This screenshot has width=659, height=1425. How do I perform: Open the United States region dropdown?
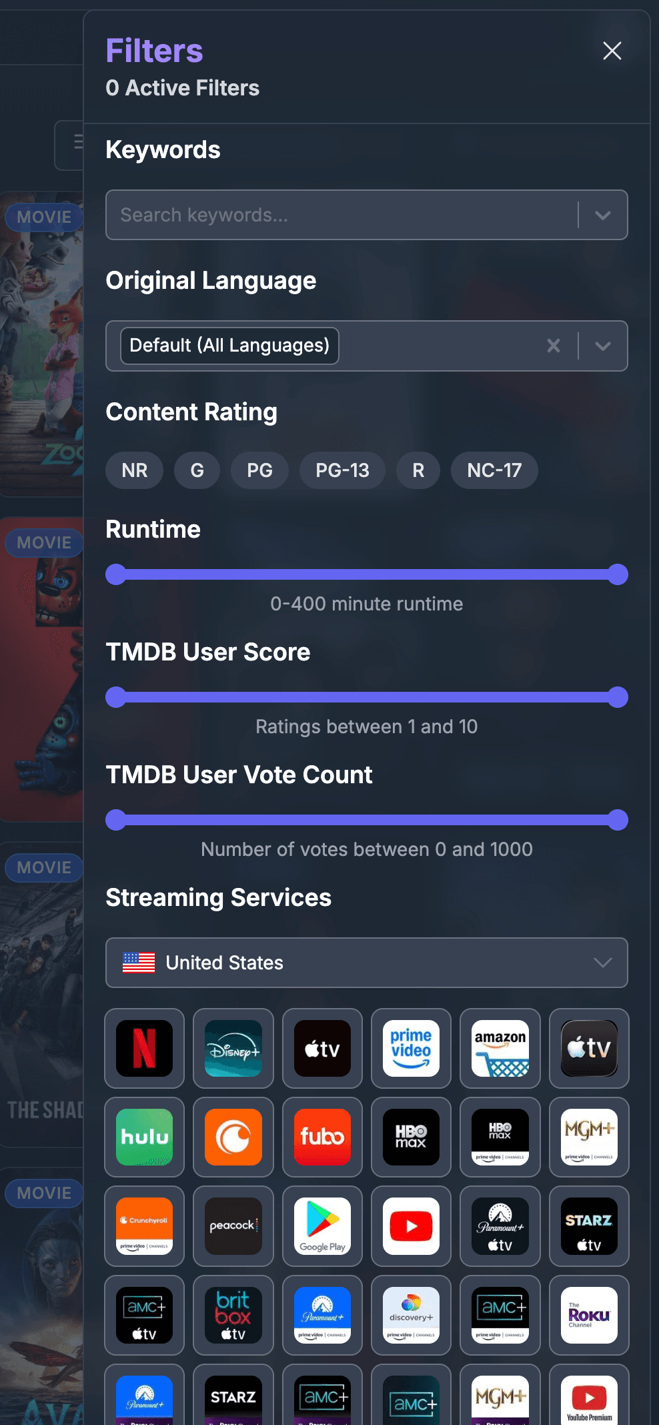coord(367,963)
